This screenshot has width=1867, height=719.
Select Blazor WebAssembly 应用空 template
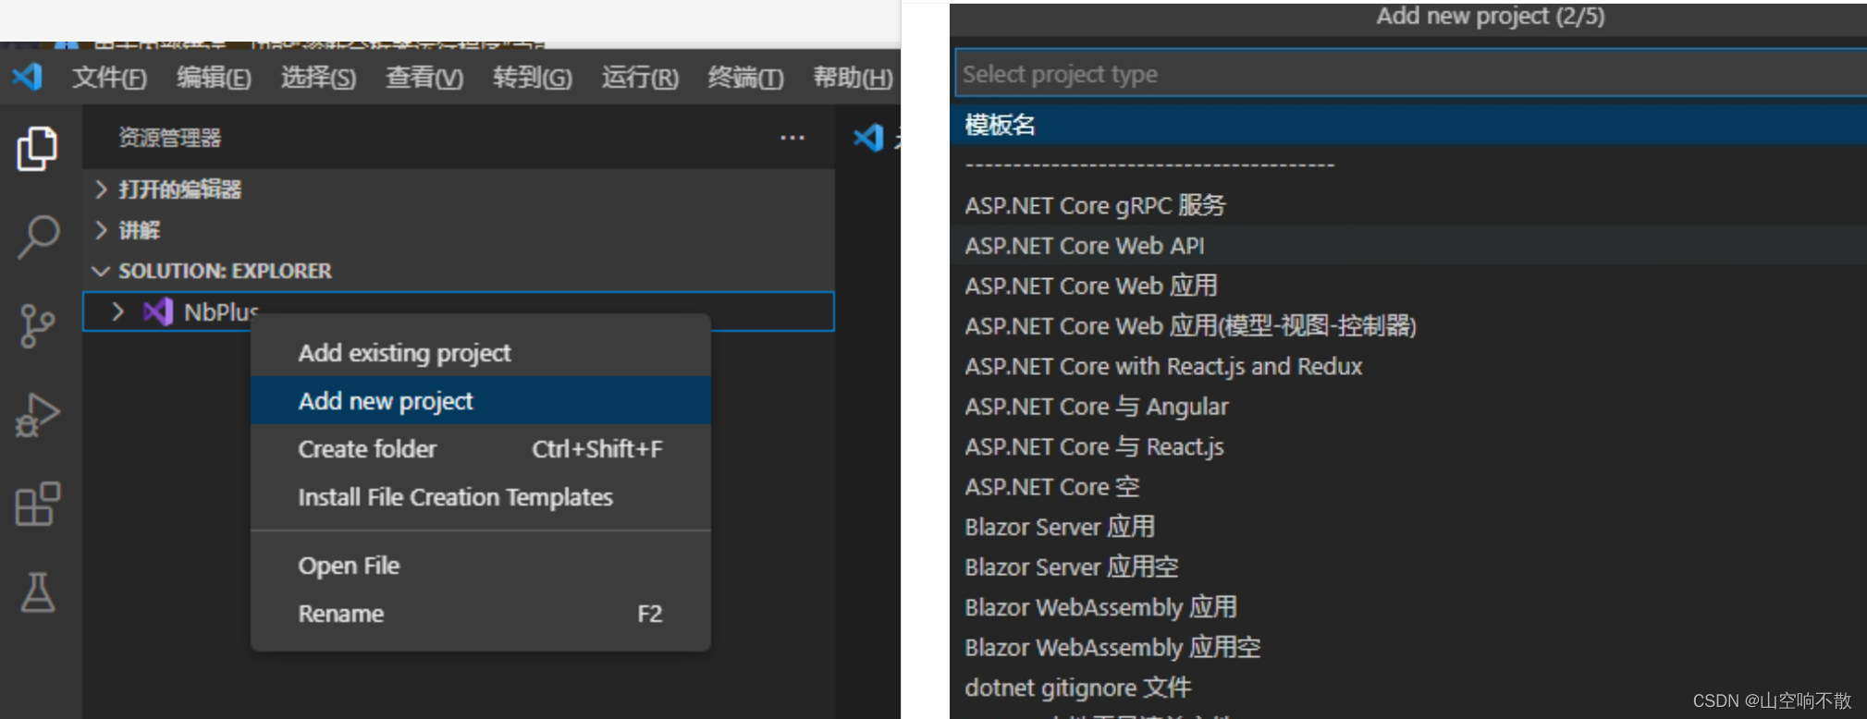click(1408, 647)
